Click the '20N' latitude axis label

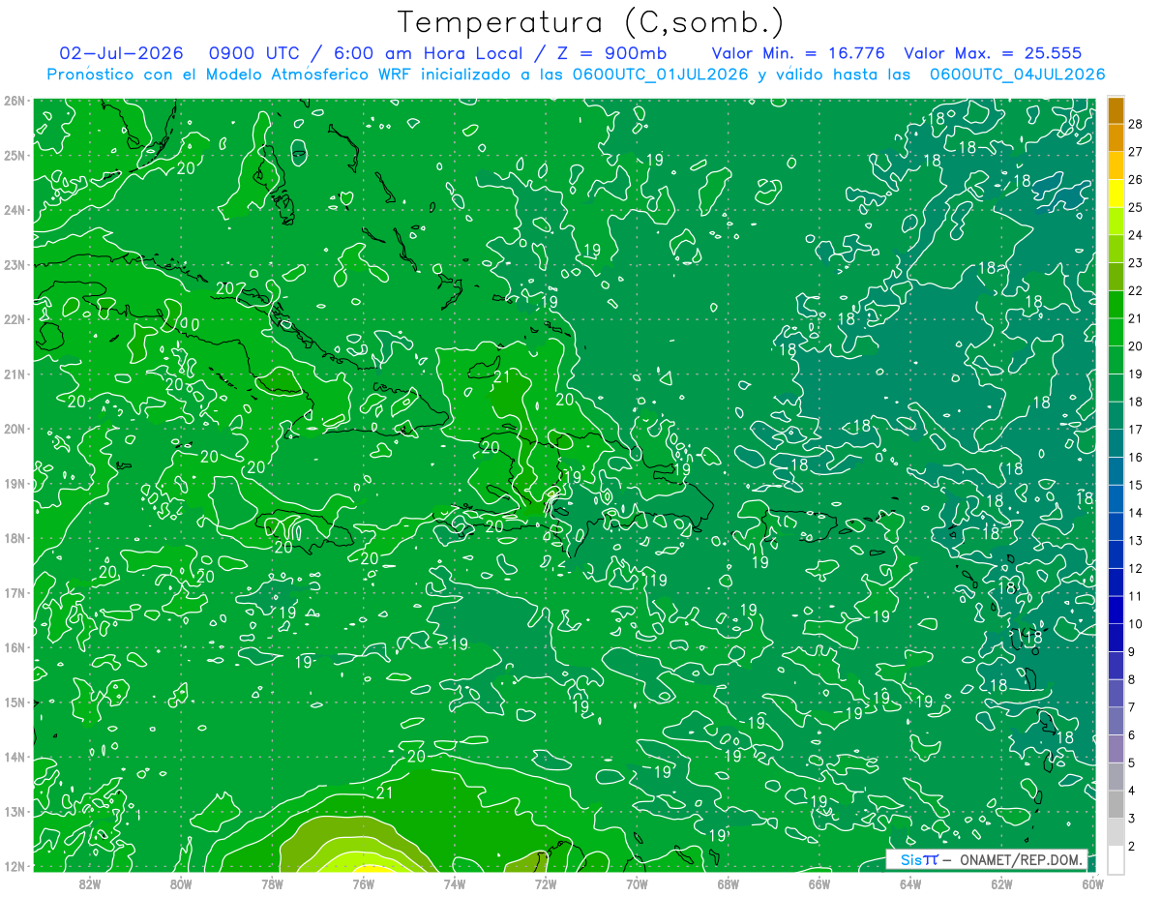[15, 429]
